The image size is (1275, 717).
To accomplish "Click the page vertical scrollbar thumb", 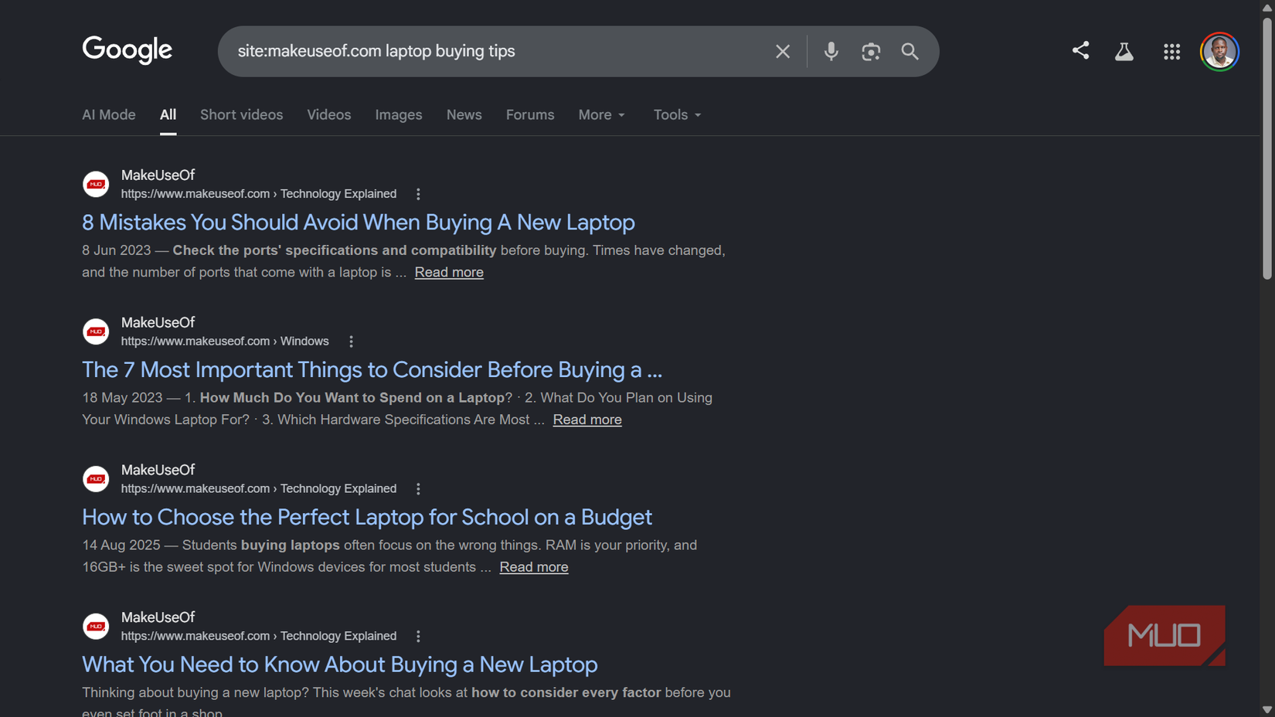I will pos(1267,147).
